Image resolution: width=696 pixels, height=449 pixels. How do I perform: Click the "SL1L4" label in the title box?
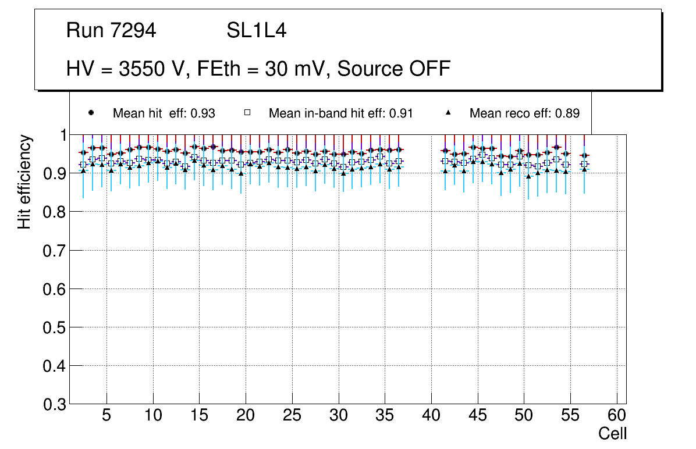[x=256, y=31]
